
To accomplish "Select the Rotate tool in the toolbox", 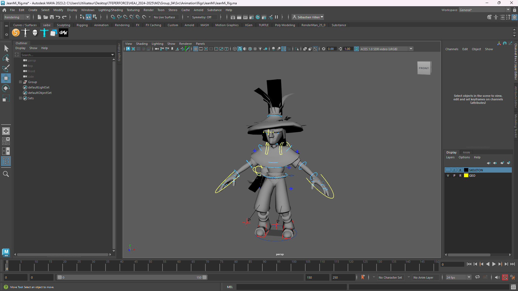I will (6, 88).
